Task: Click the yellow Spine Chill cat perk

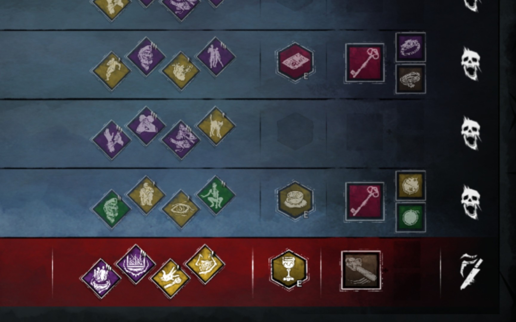Action: coord(215,126)
